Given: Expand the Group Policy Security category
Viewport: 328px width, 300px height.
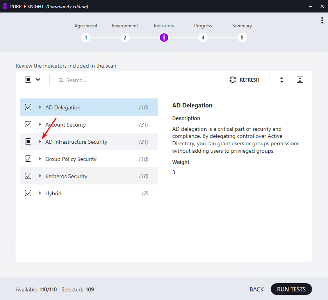Looking at the screenshot, I should tap(40, 159).
